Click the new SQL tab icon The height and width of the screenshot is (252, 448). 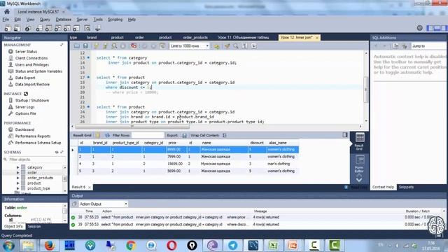click(x=8, y=28)
